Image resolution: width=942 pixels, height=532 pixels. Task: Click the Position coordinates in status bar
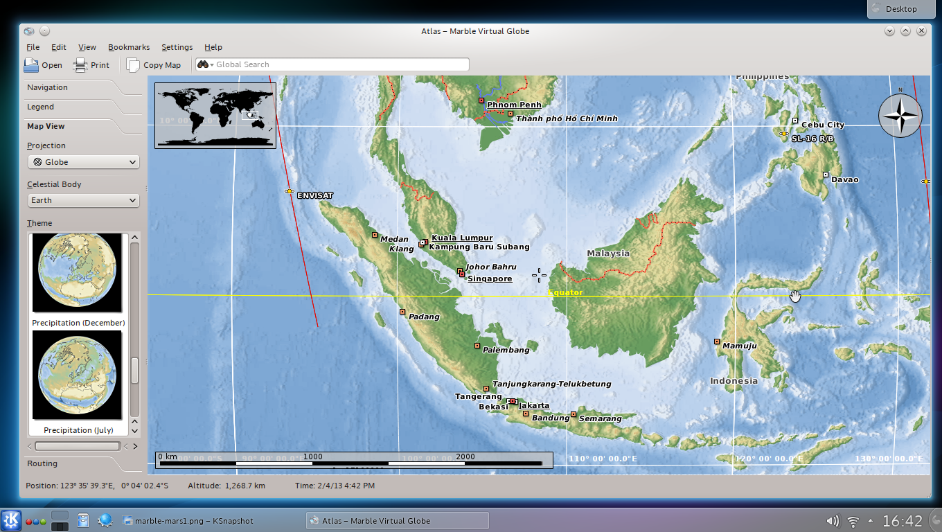[x=97, y=486]
